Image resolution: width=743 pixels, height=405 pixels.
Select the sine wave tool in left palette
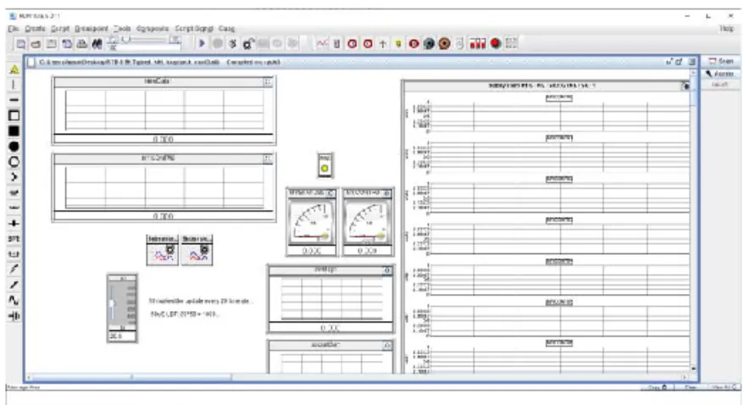(x=14, y=300)
